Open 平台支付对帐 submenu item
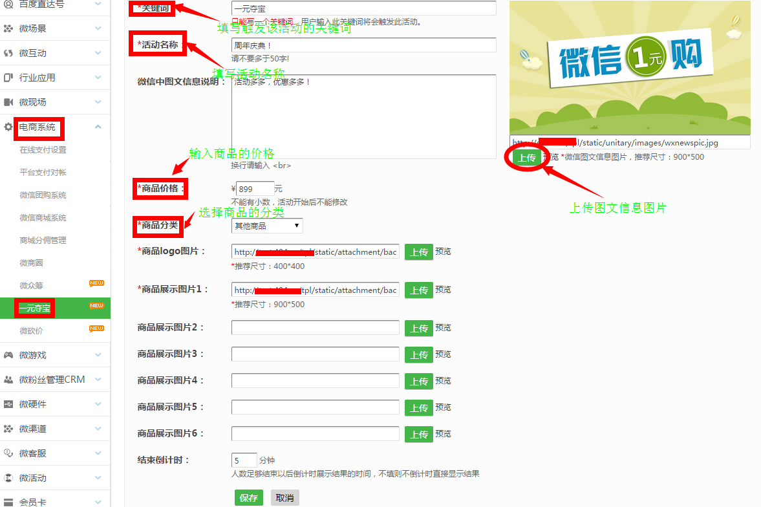761x507 pixels. pos(43,173)
